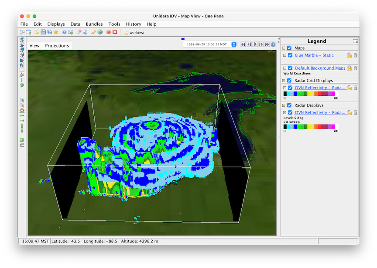
Task: Open the animation time dropdown
Action: pyautogui.click(x=234, y=44)
